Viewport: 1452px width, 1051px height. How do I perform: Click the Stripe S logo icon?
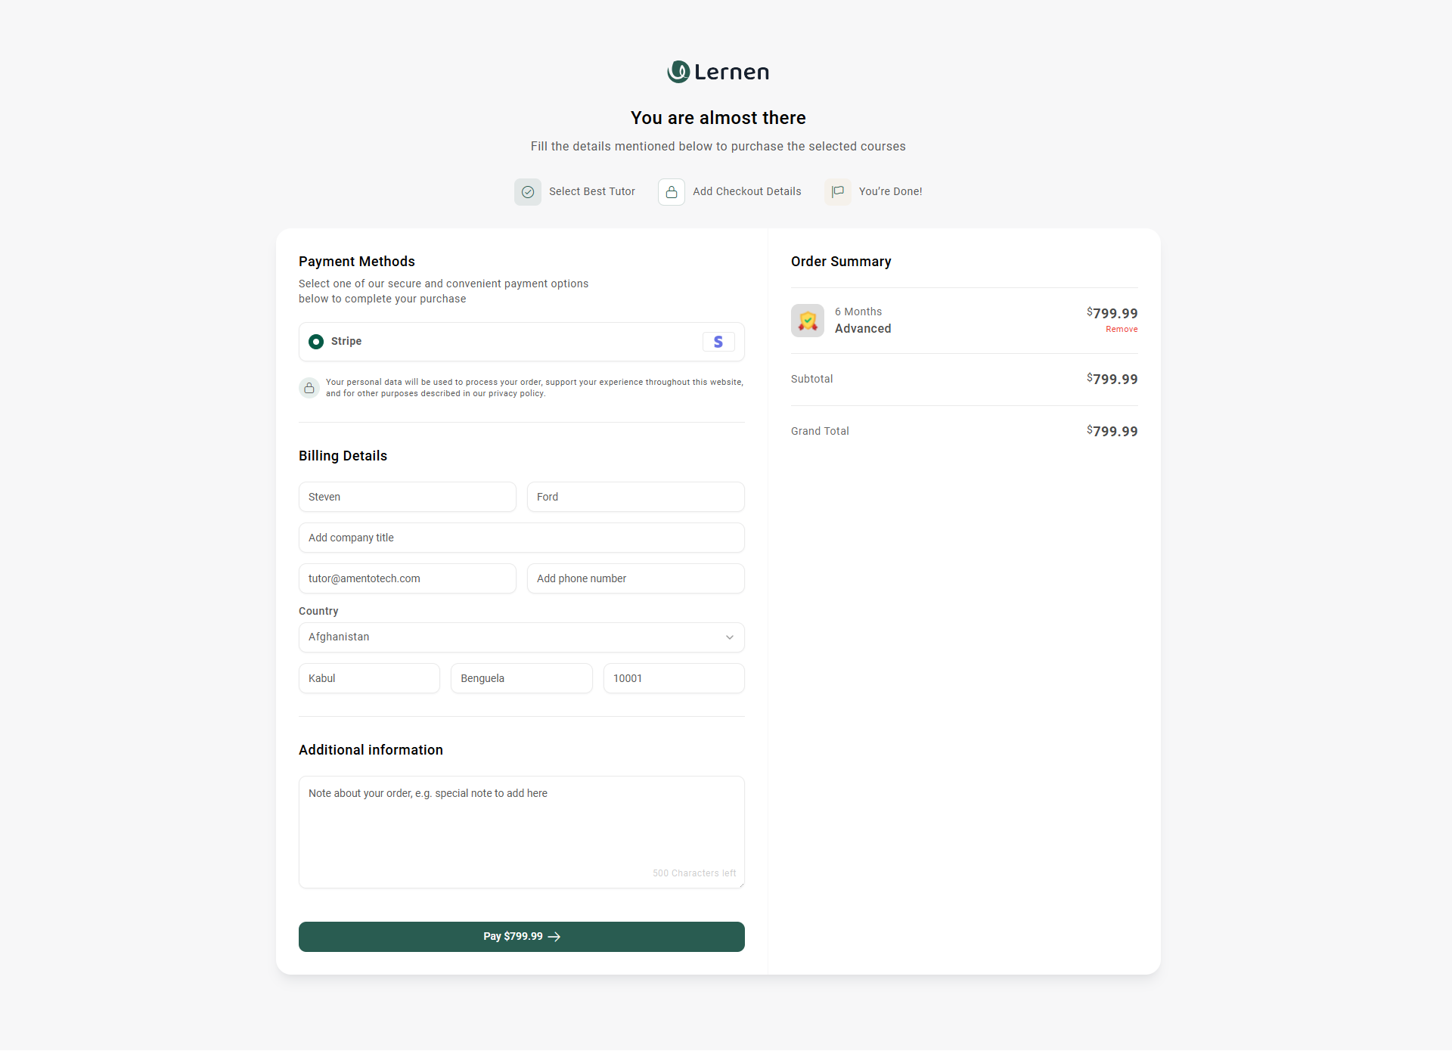[718, 342]
